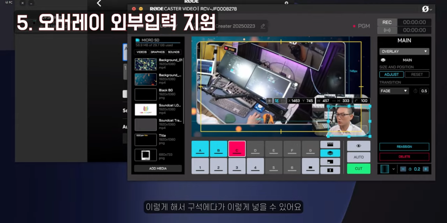This screenshot has width=447, height=223.
Task: Click the minus icon to decrease 0.2 duration
Action: pos(403,169)
